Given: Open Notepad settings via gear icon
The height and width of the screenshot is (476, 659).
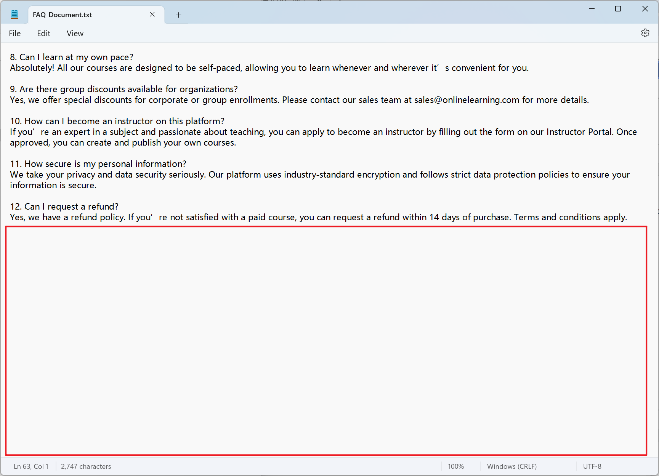Looking at the screenshot, I should (x=645, y=33).
